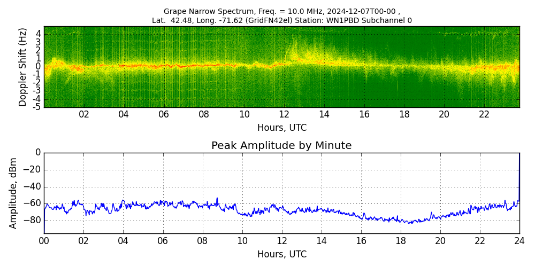Click the 00 hour tick on amplitude axis
Screen dimensions: 535x267
[44, 241]
